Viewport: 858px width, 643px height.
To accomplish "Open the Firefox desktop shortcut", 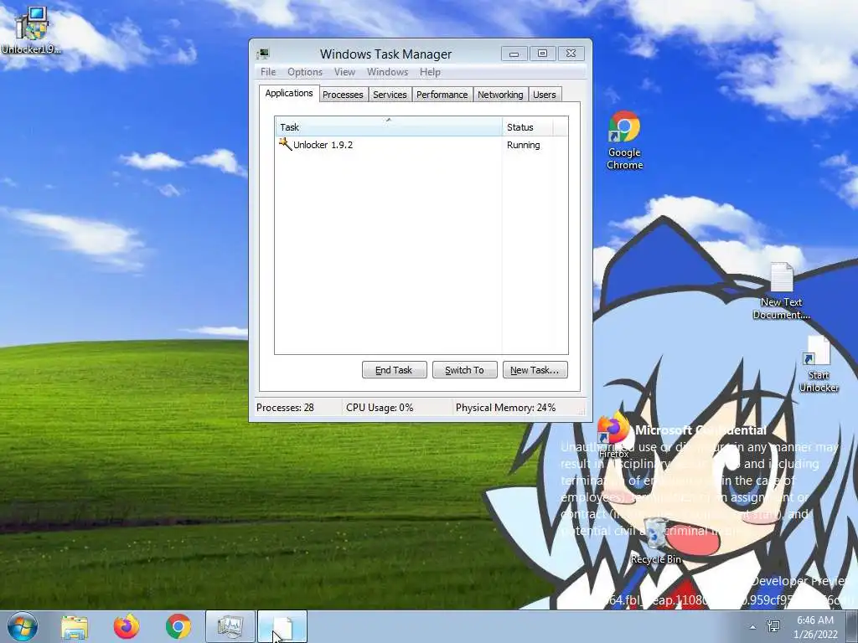I will [x=613, y=435].
